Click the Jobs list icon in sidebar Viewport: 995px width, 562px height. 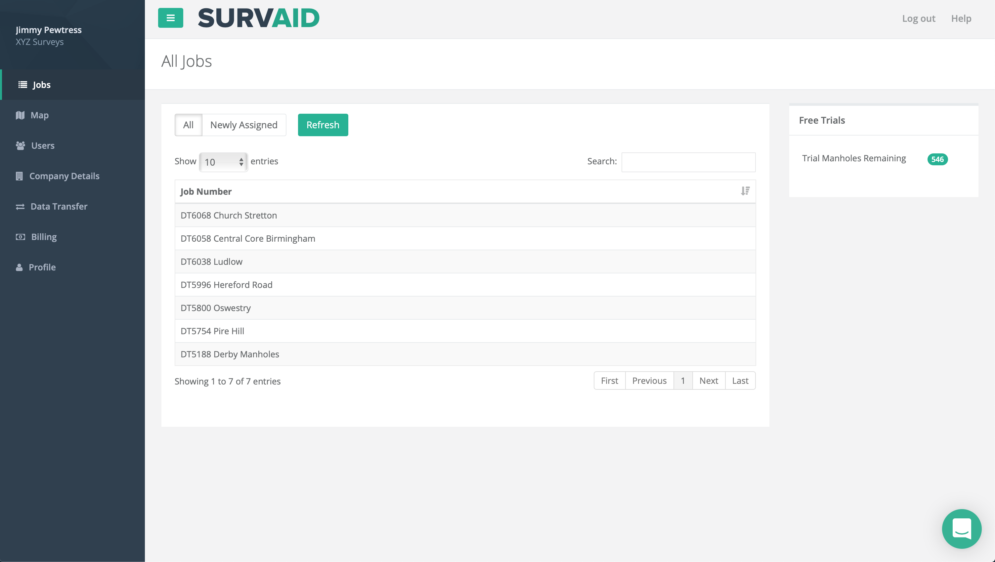[x=23, y=85]
